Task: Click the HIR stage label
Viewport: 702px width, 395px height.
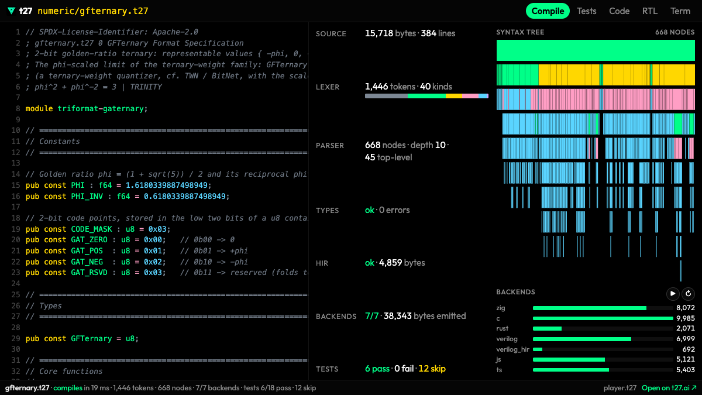Action: point(323,264)
